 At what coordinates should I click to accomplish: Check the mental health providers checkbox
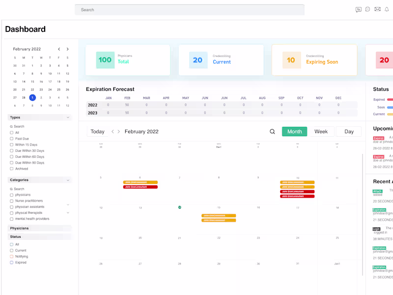coord(11,219)
